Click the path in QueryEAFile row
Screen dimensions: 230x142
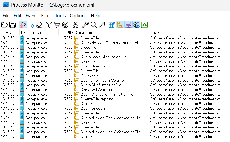click(x=185, y=76)
